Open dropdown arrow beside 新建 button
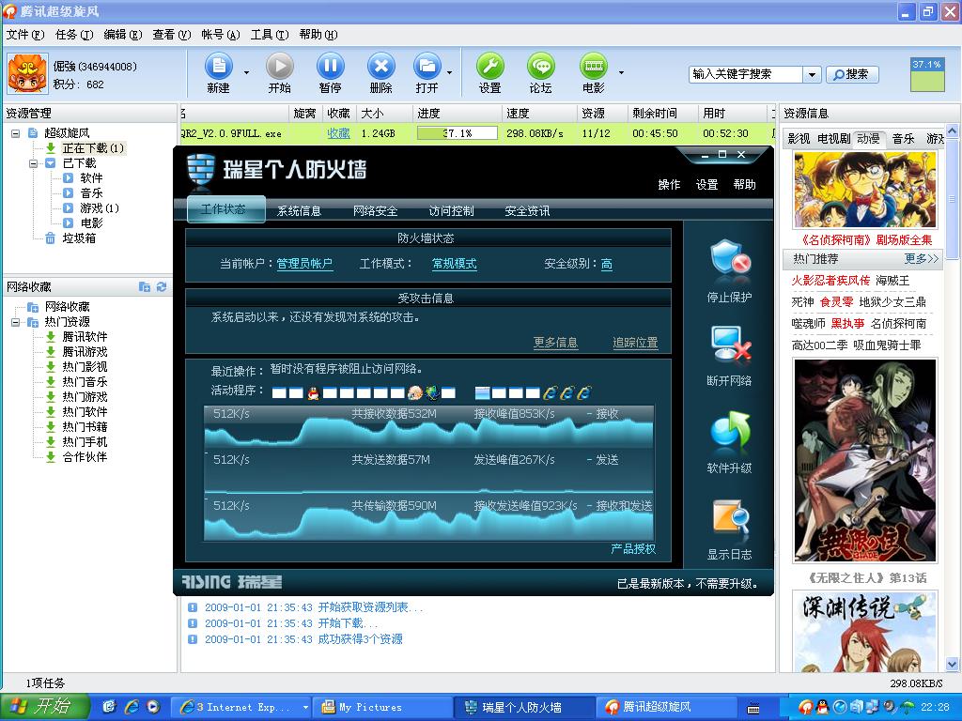The width and height of the screenshot is (962, 721). coord(247,72)
